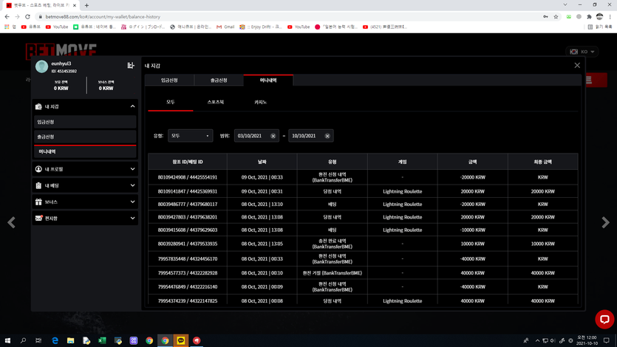Clear the end date 10/10/2021

pos(327,136)
